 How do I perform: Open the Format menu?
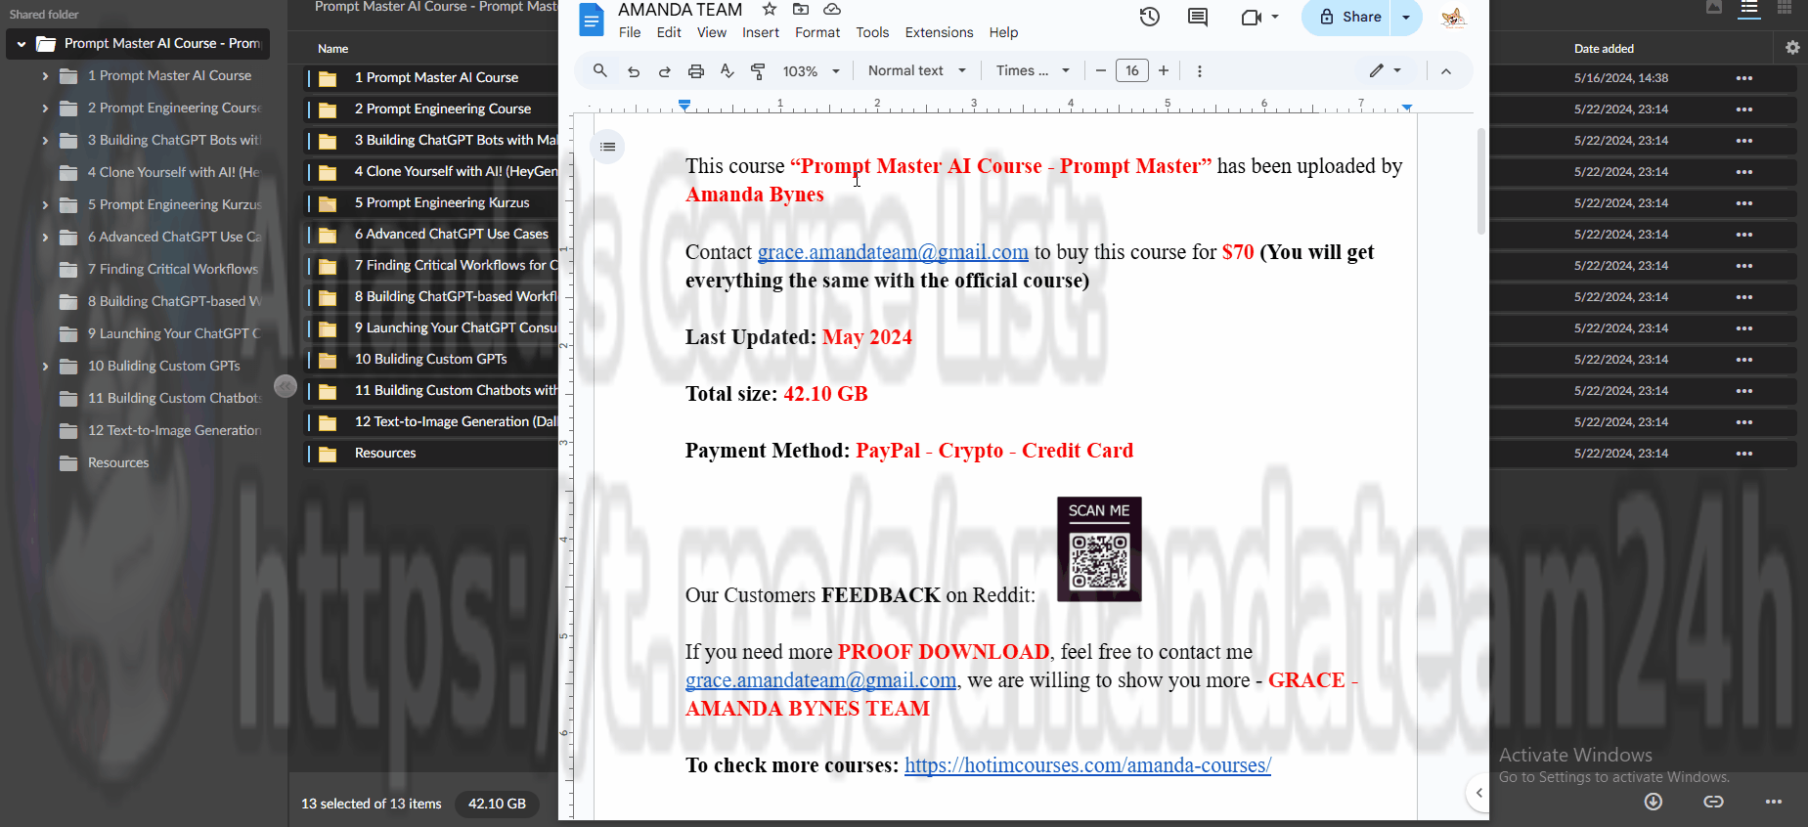pos(817,32)
